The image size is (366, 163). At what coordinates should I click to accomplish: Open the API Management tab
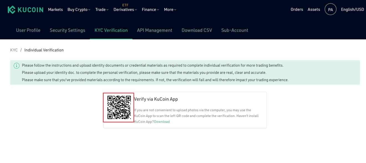pyautogui.click(x=154, y=30)
